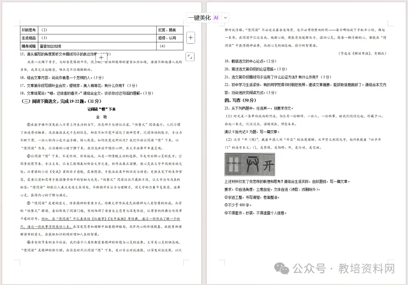Viewport: 408px width, 285px height.
Task: Click prompt '（2）汉字“开（開）”'
Action: (x=303, y=140)
